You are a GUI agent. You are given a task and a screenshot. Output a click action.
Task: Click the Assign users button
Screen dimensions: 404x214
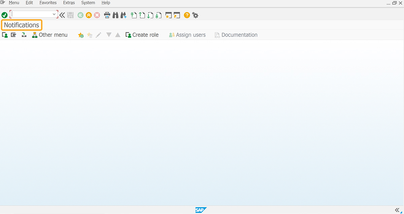pyautogui.click(x=187, y=35)
